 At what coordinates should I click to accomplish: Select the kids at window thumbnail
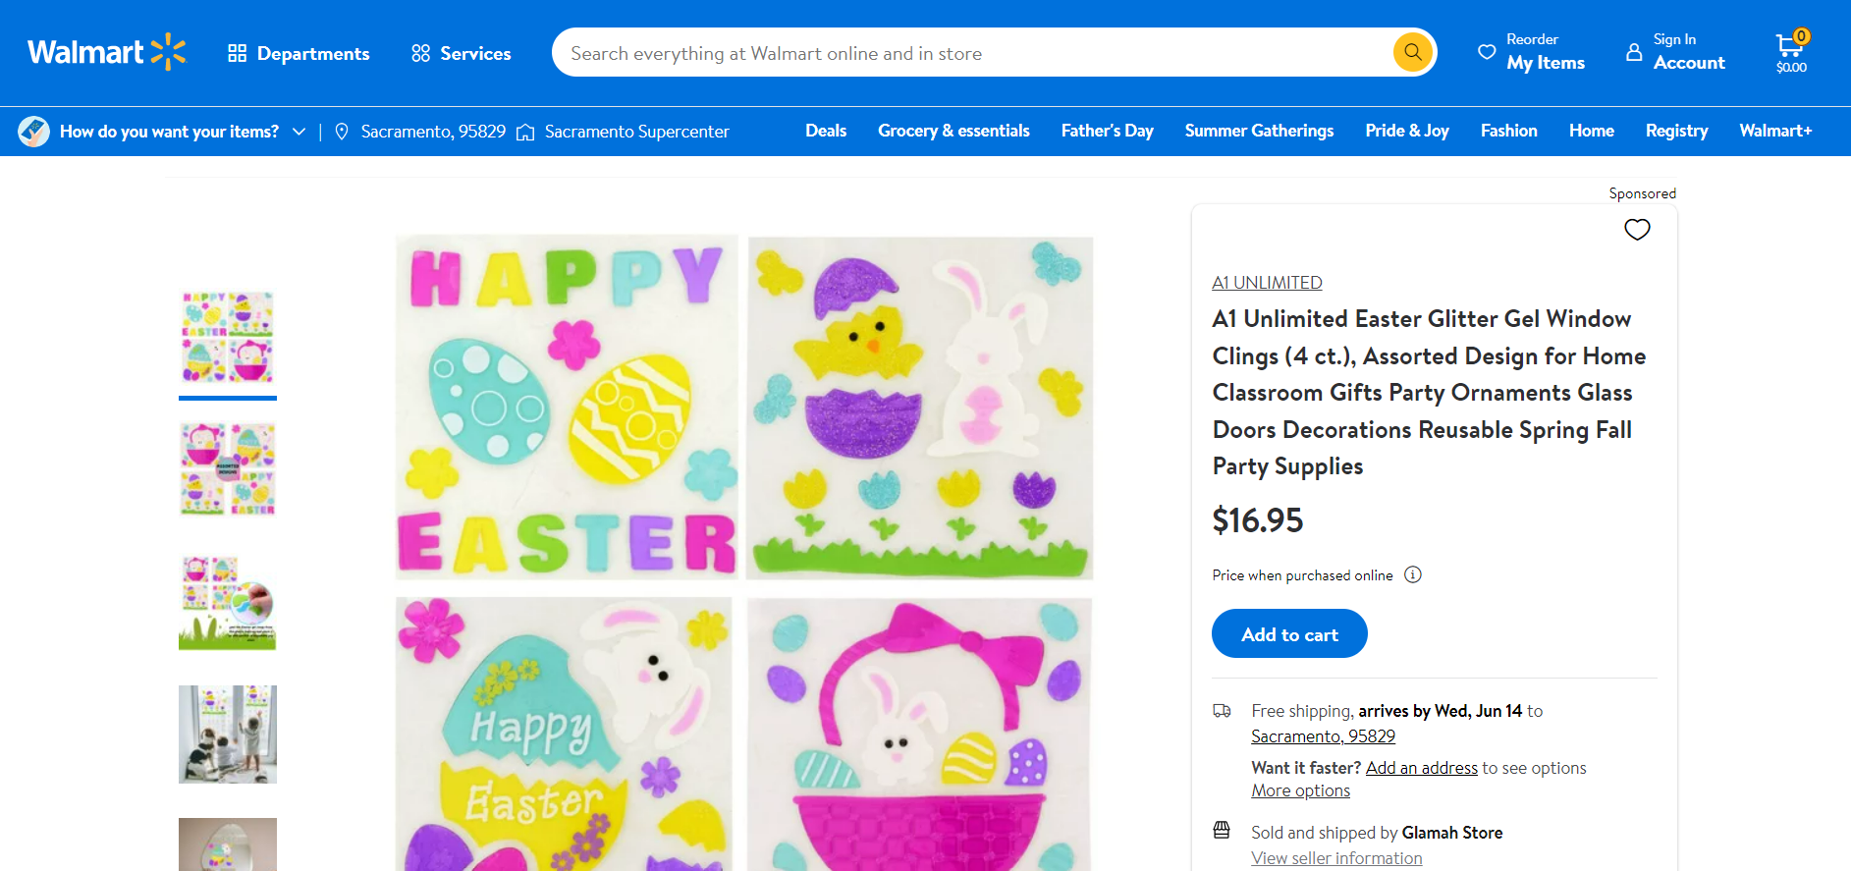click(228, 735)
